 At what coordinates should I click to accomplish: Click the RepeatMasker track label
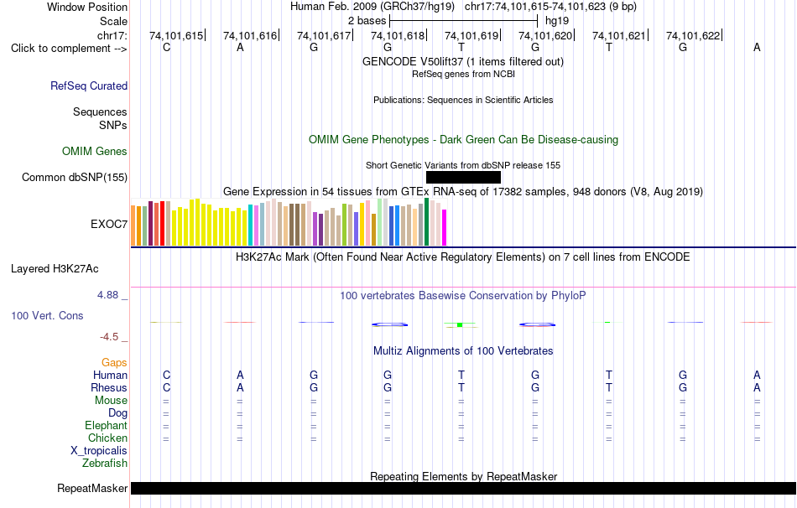pos(92,488)
